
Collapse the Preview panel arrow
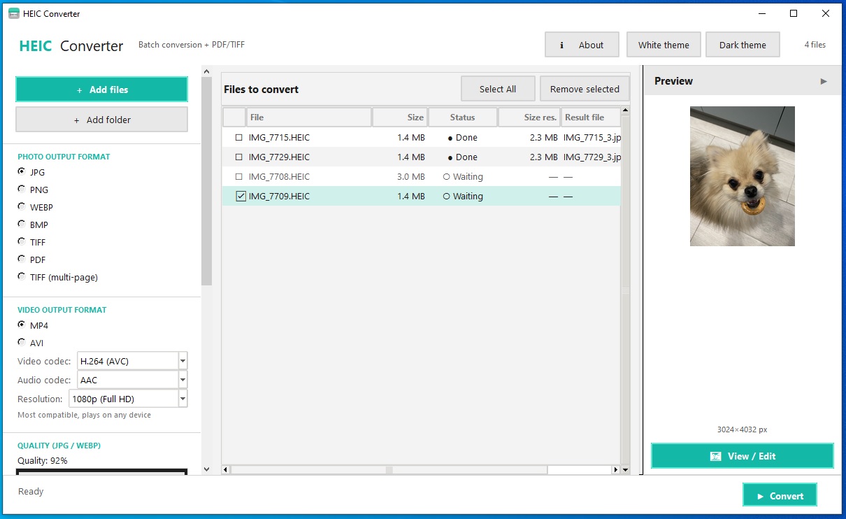point(824,81)
